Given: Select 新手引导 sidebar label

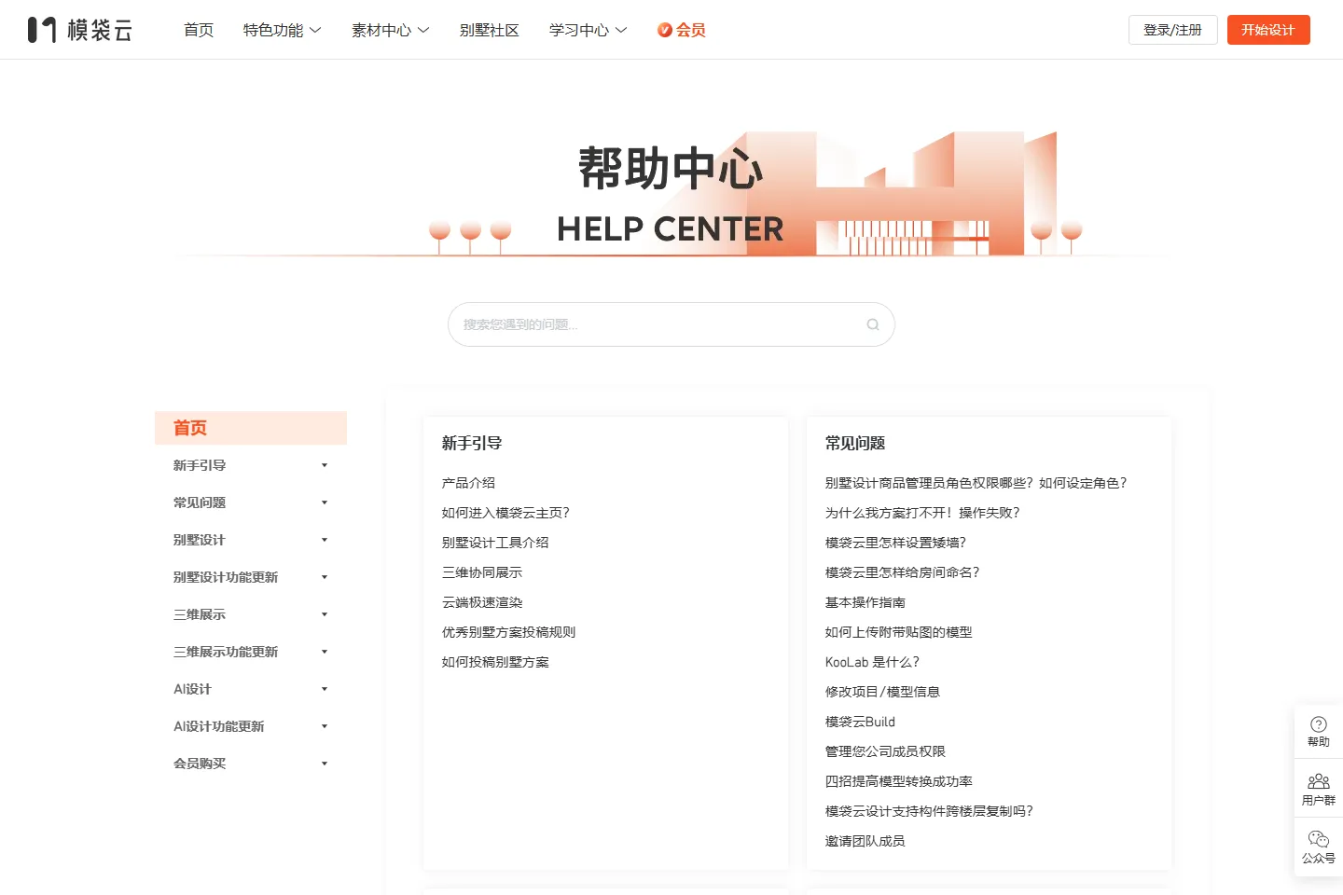Looking at the screenshot, I should coord(200,465).
